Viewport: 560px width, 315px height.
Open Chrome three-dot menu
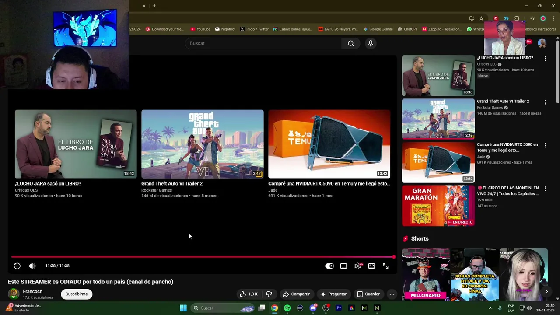click(553, 18)
